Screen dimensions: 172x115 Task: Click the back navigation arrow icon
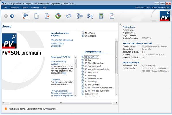(x=6, y=16)
